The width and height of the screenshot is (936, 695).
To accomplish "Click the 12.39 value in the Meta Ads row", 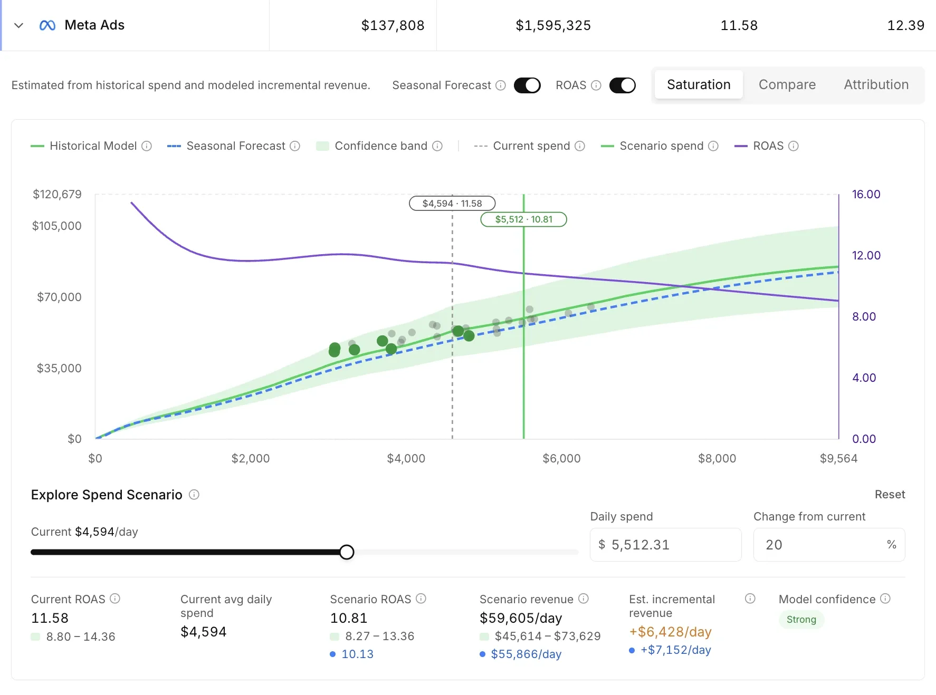I will (x=905, y=25).
